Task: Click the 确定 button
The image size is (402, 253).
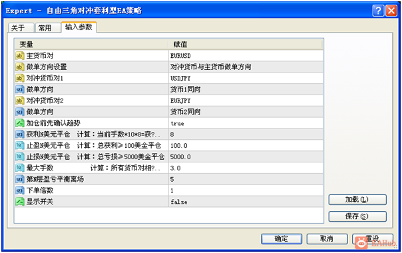Action: pyautogui.click(x=282, y=239)
